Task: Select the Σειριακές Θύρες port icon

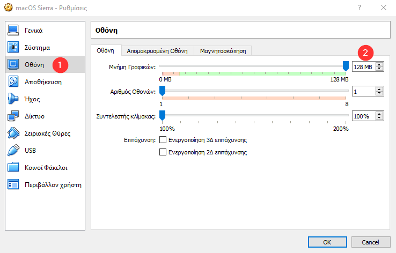Action: point(13,133)
